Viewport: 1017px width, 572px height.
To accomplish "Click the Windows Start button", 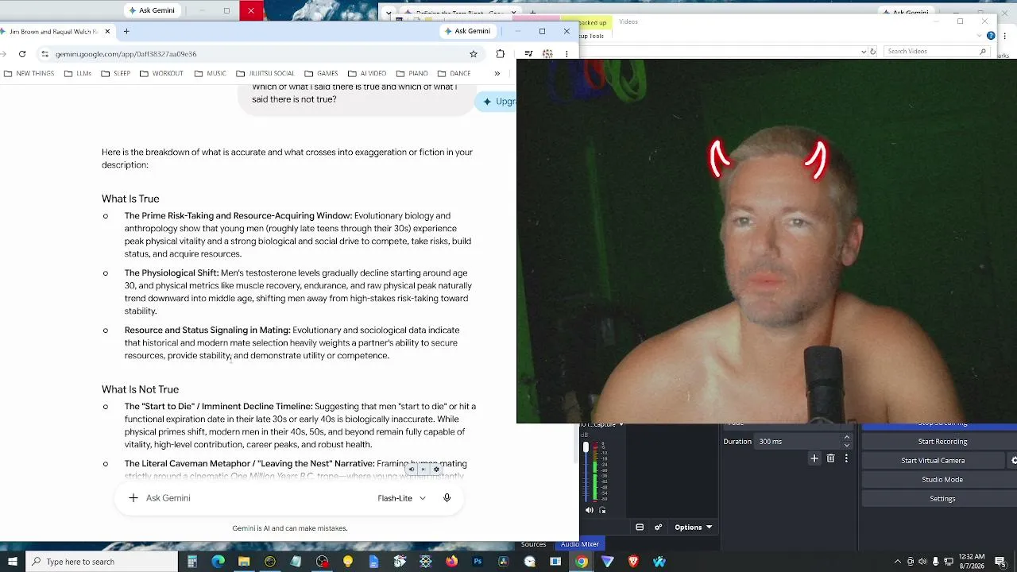I will pos(12,562).
